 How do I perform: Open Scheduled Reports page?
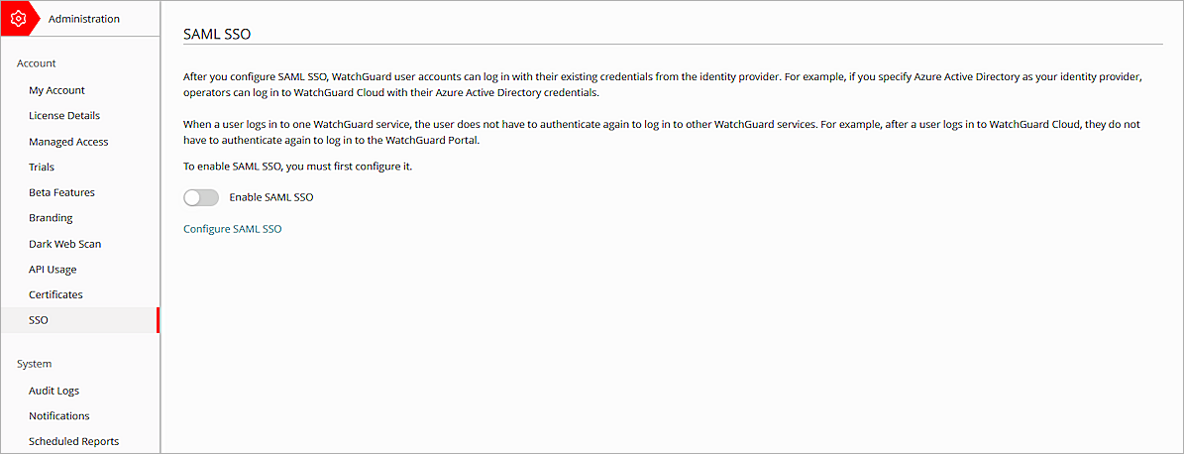click(73, 441)
